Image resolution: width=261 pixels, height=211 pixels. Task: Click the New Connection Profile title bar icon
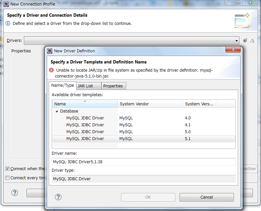tap(6, 4)
